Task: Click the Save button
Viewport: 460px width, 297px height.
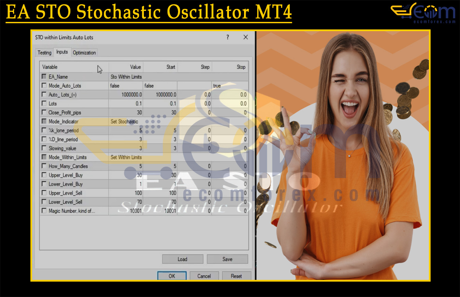Action: tap(227, 259)
